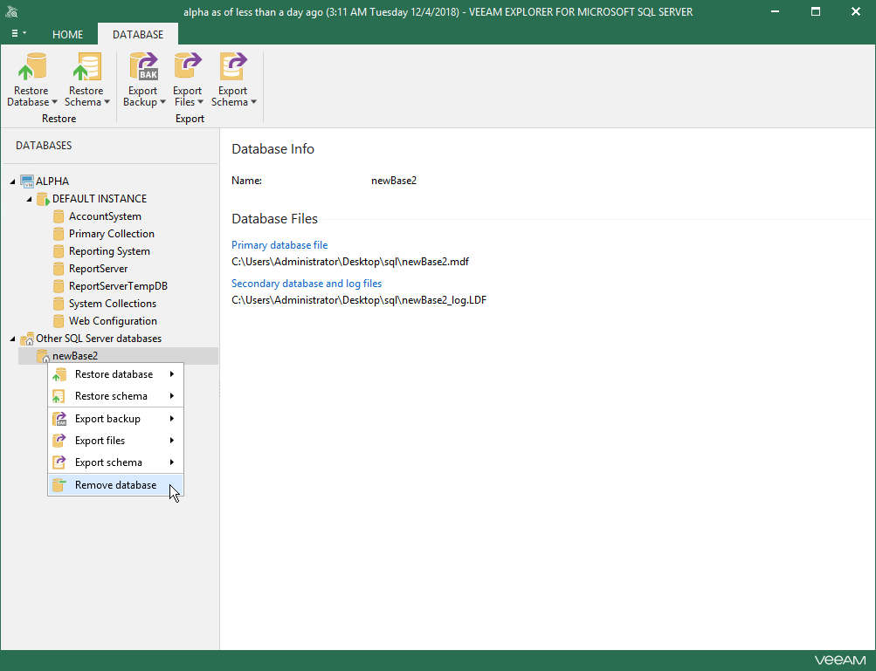876x671 pixels.
Task: Open the Restore Database dropdown arrow
Action: coord(54,102)
